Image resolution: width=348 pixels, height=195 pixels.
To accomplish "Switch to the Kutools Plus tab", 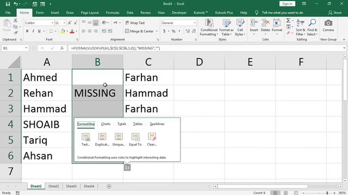I will click(x=224, y=12).
